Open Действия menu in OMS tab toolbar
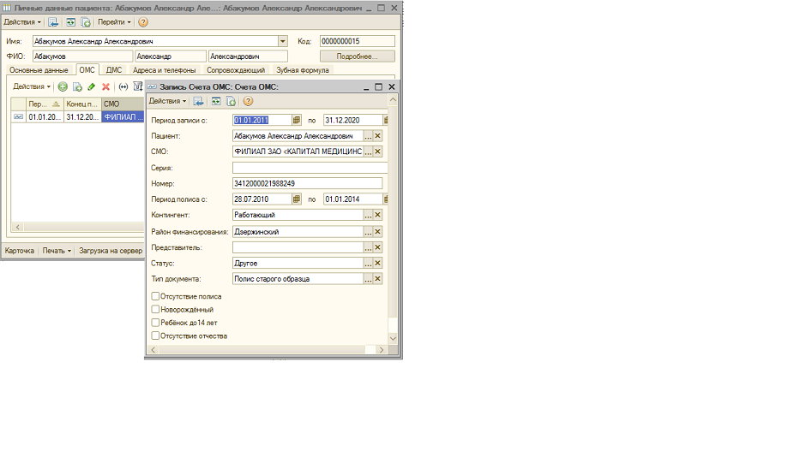 click(32, 86)
